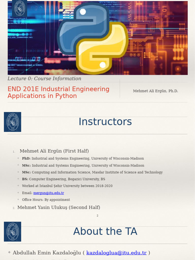
Task: Click the name Abdullah Emin Kazdaloğlu
Action: 47,253
